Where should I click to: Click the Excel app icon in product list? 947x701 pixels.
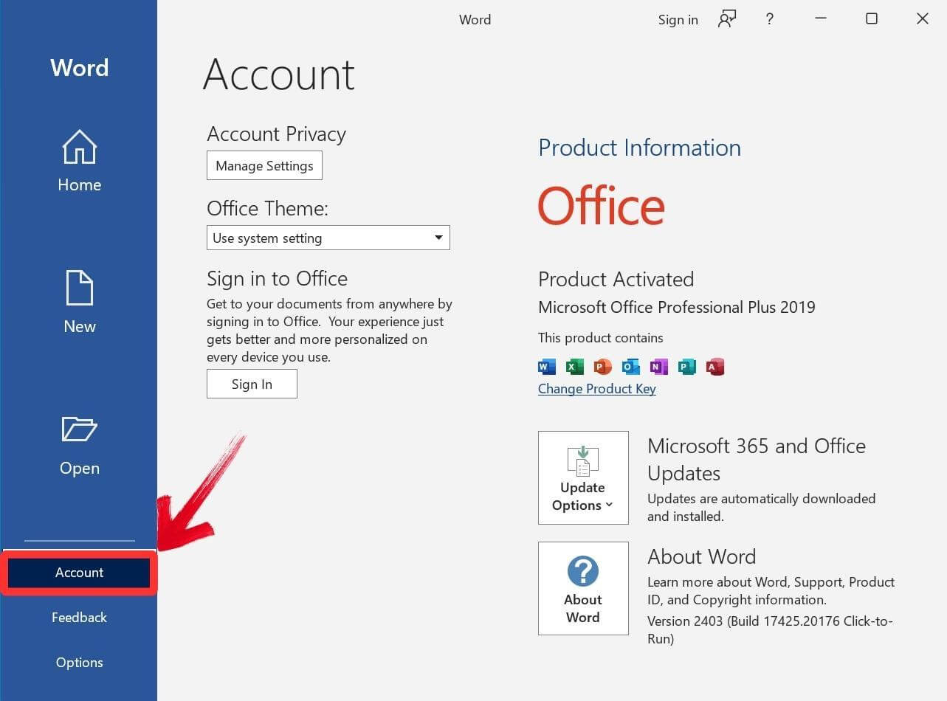[575, 366]
